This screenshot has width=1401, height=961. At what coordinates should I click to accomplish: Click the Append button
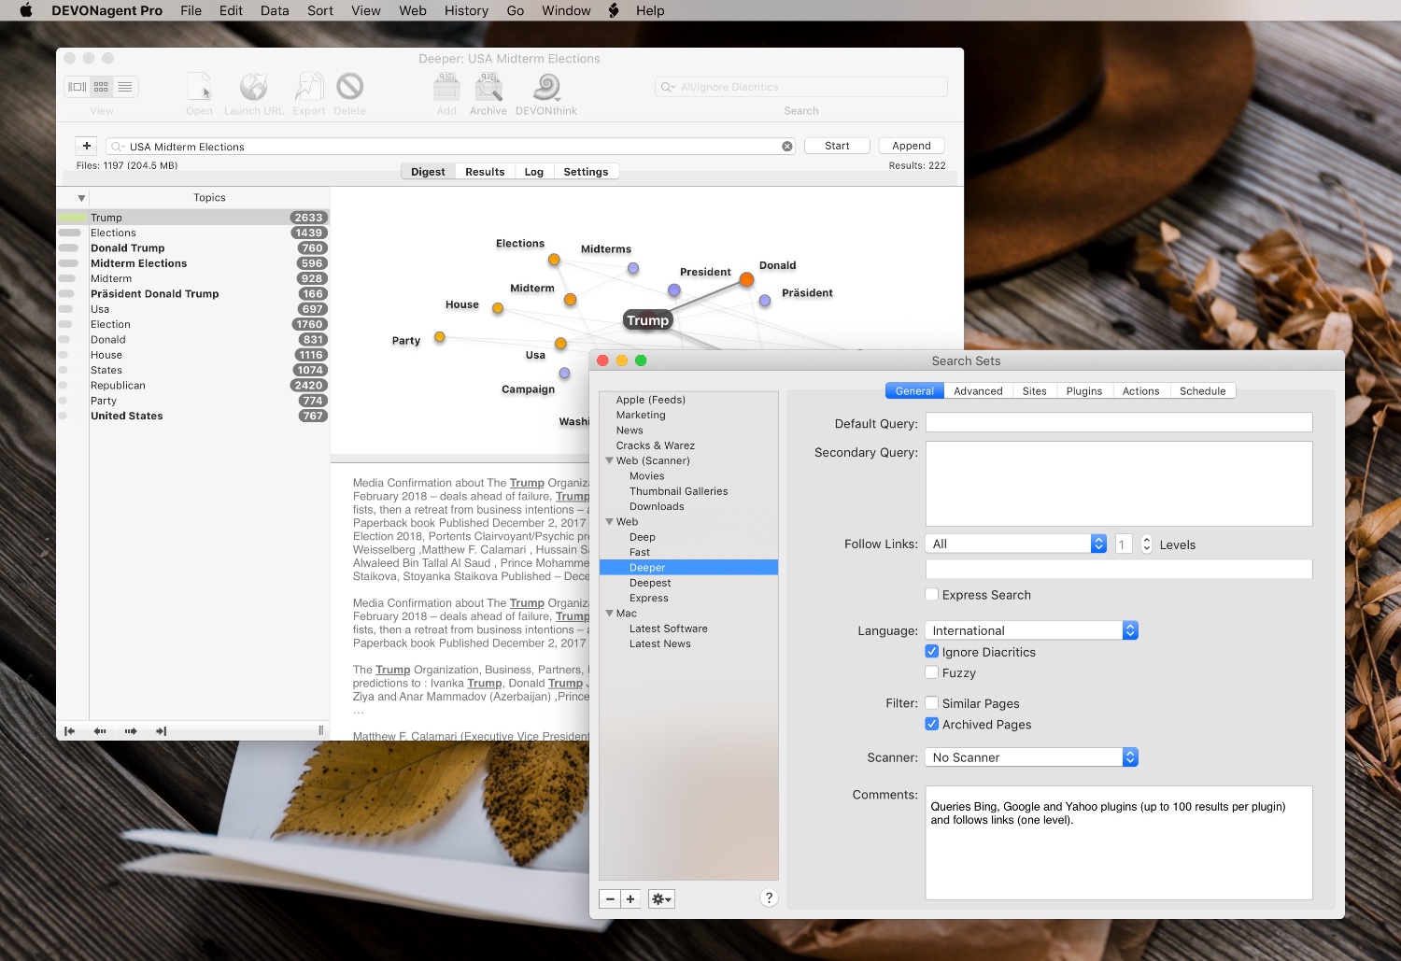[x=911, y=146]
